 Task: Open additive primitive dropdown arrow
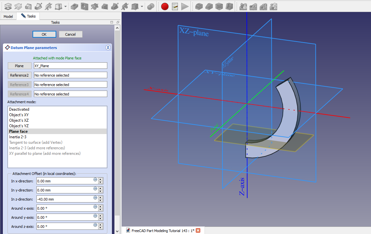tap(66, 6)
